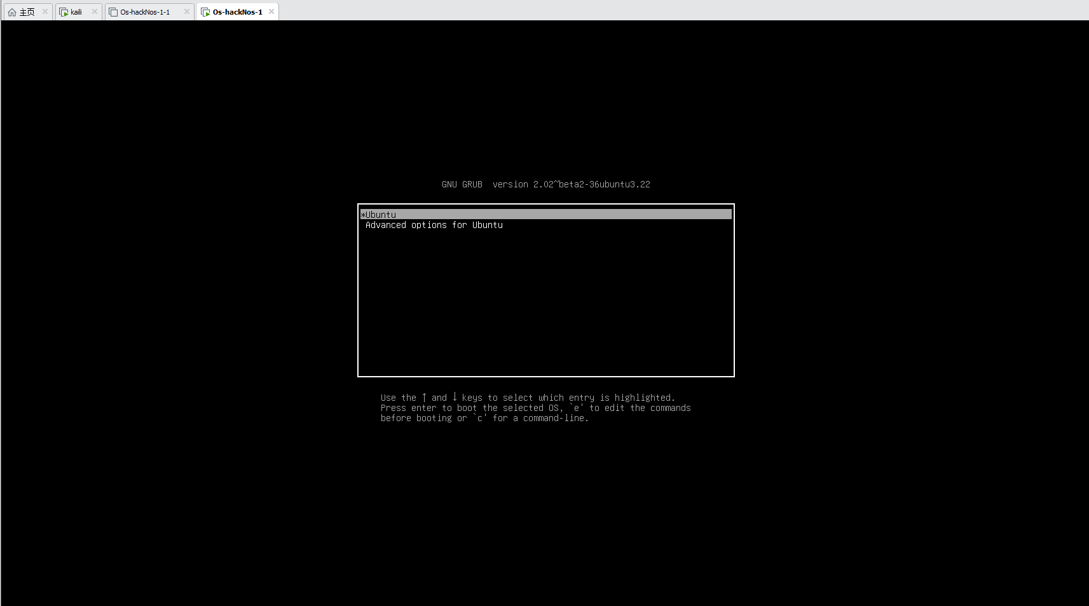Click the home icon on 主页 tab
Viewport: 1089px width, 606px height.
(12, 12)
